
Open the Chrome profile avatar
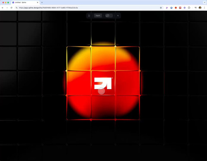click(x=200, y=8)
